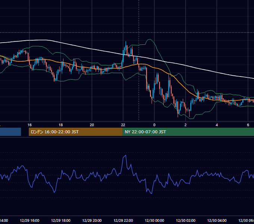Click the 2 hour label on chart axis
Screen dimensions: 254x224
(x=186, y=125)
